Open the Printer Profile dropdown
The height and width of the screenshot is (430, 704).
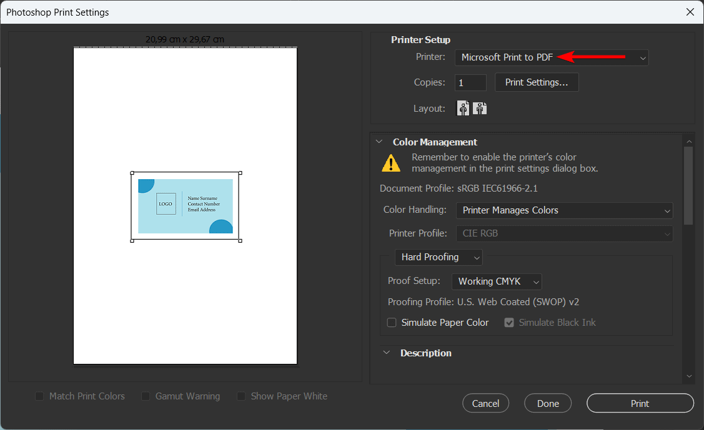pyautogui.click(x=564, y=233)
